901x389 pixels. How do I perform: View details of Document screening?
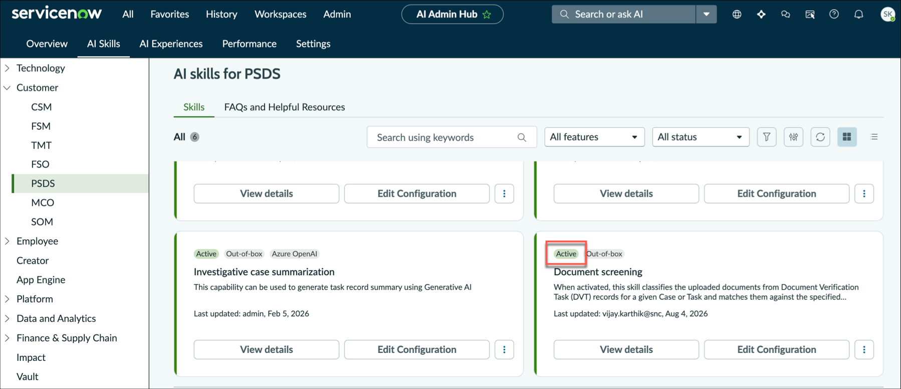coord(626,349)
